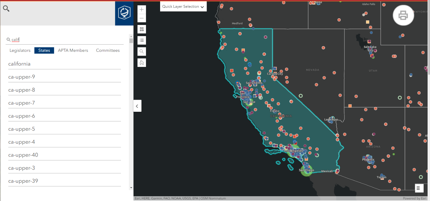Open the legend icon at bottom right
This screenshot has height=201, width=430.
(x=418, y=188)
